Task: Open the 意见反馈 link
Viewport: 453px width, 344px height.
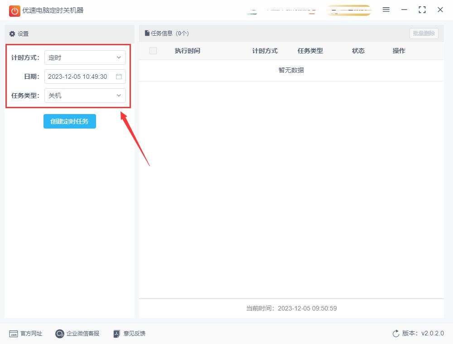Action: (x=135, y=334)
